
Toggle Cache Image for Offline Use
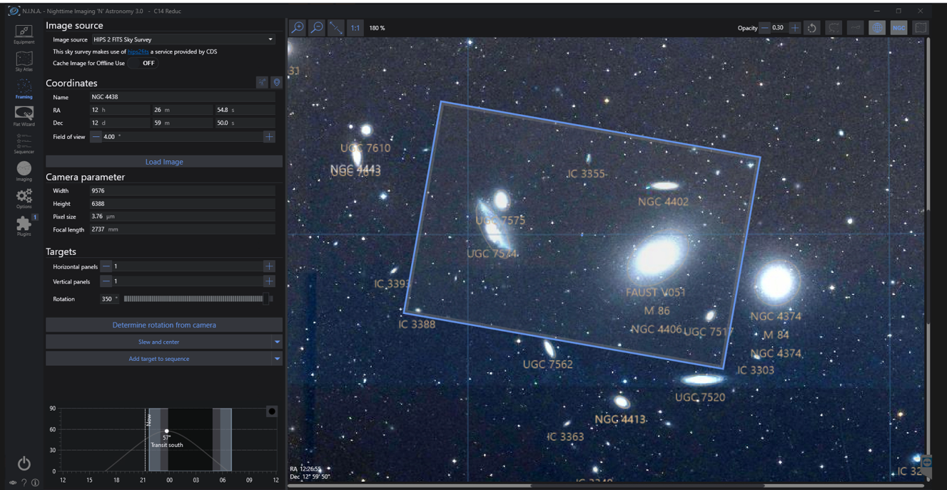tap(143, 63)
